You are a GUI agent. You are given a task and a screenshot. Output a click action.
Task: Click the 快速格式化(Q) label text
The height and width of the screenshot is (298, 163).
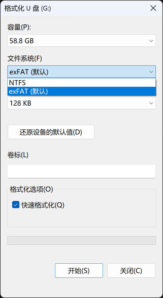(43, 205)
